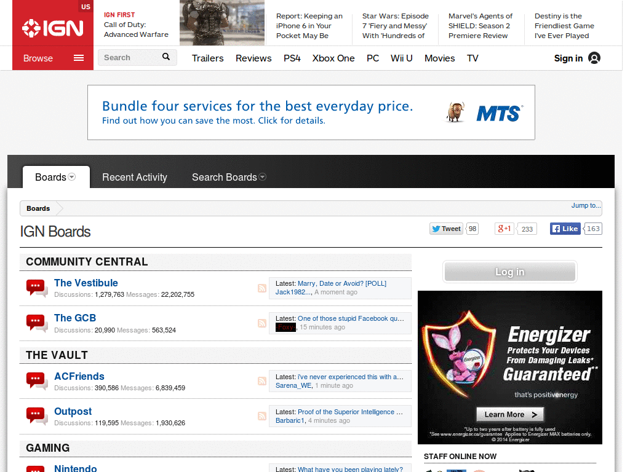Open Call of Duty Advanced Warfare thumbnail
The height and width of the screenshot is (472, 630).
(221, 23)
